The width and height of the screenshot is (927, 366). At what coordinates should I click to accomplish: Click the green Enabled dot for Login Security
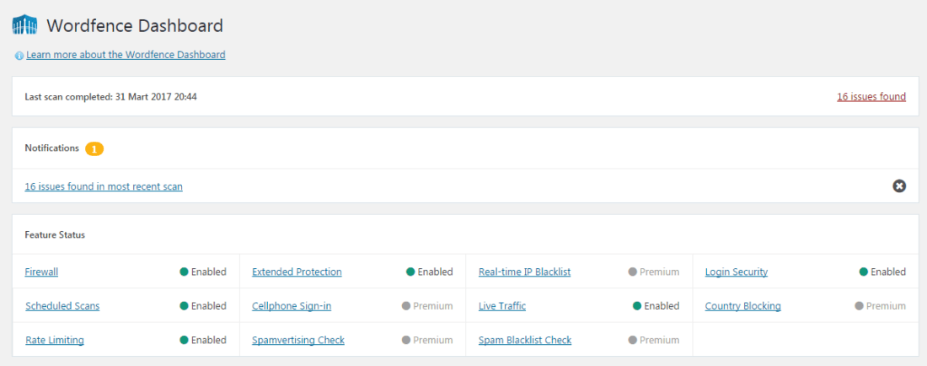(864, 272)
